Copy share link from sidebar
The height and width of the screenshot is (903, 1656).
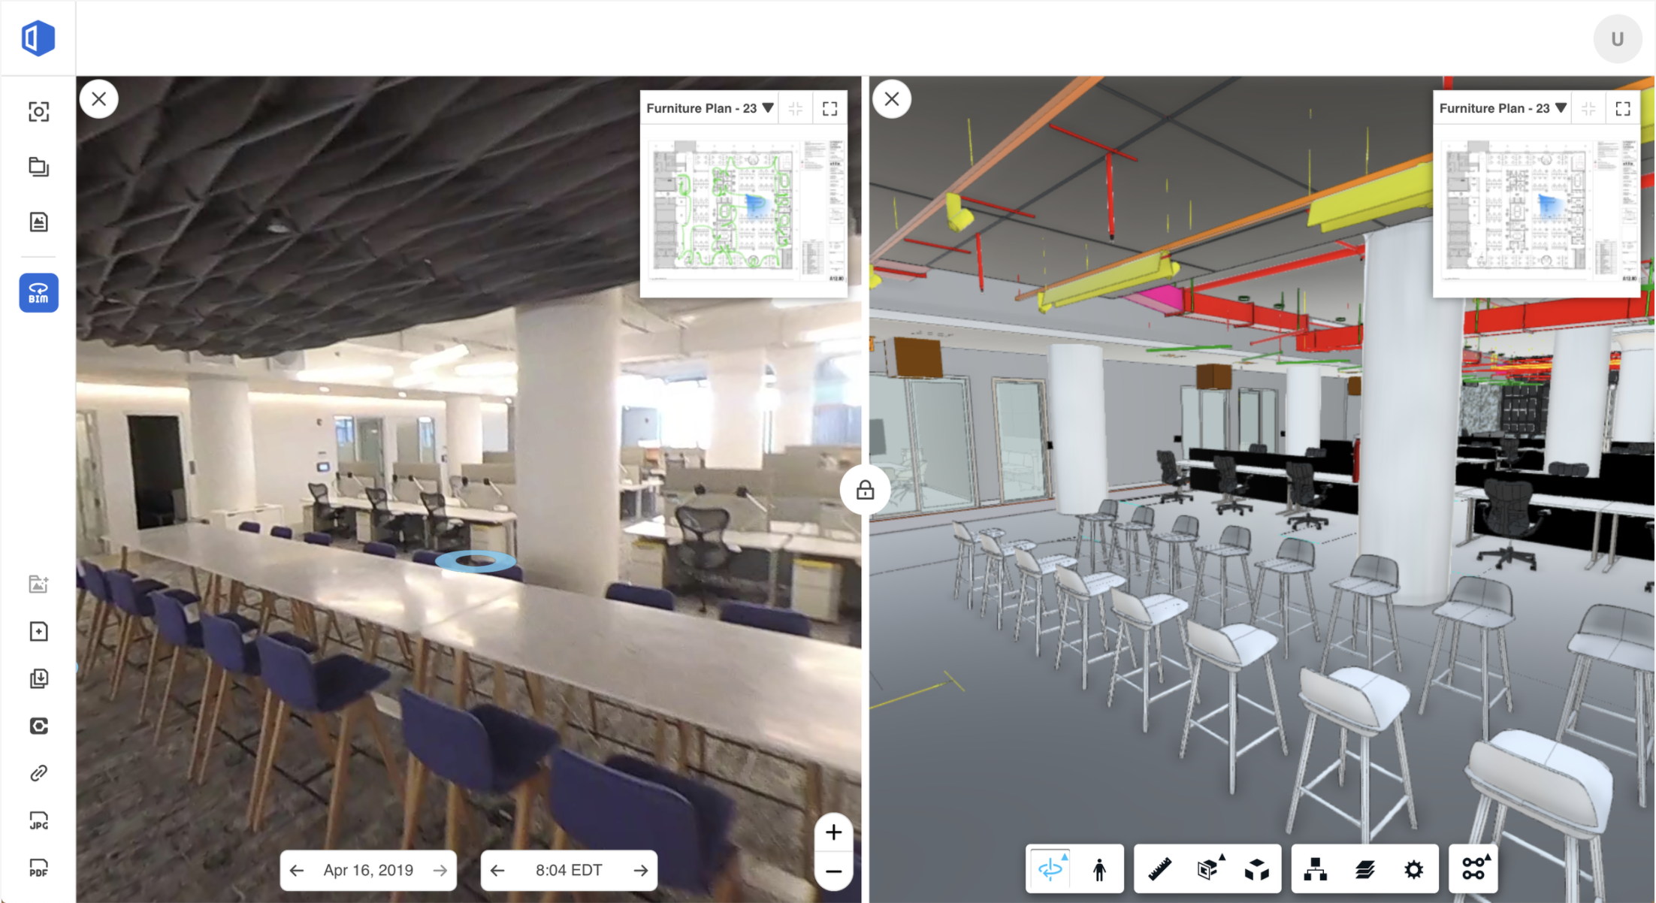point(38,773)
